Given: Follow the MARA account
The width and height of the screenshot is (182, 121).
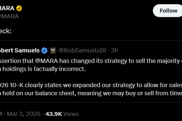Looking at the screenshot, I should (x=168, y=11).
